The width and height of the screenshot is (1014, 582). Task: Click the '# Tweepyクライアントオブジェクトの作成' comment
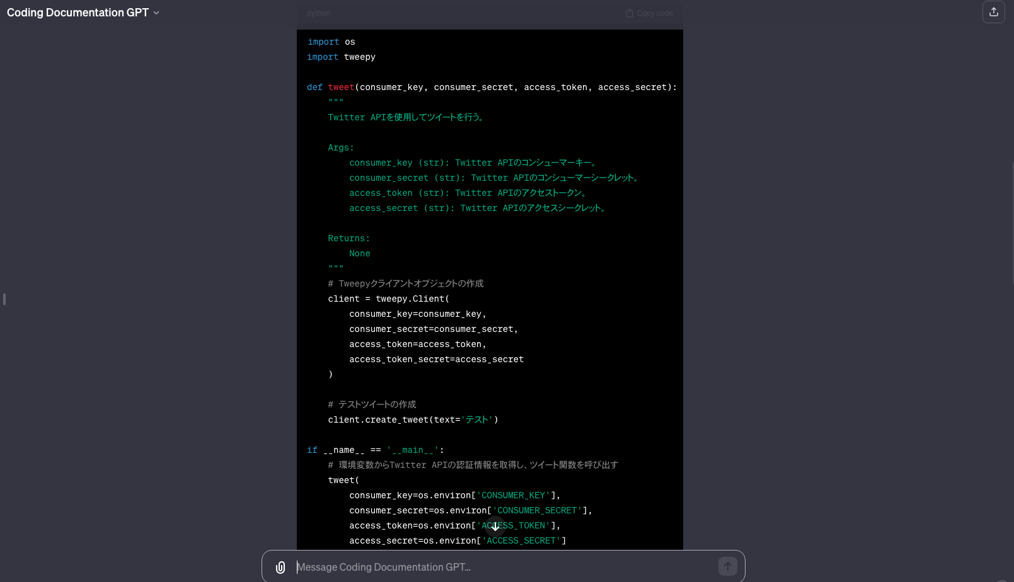[406, 284]
